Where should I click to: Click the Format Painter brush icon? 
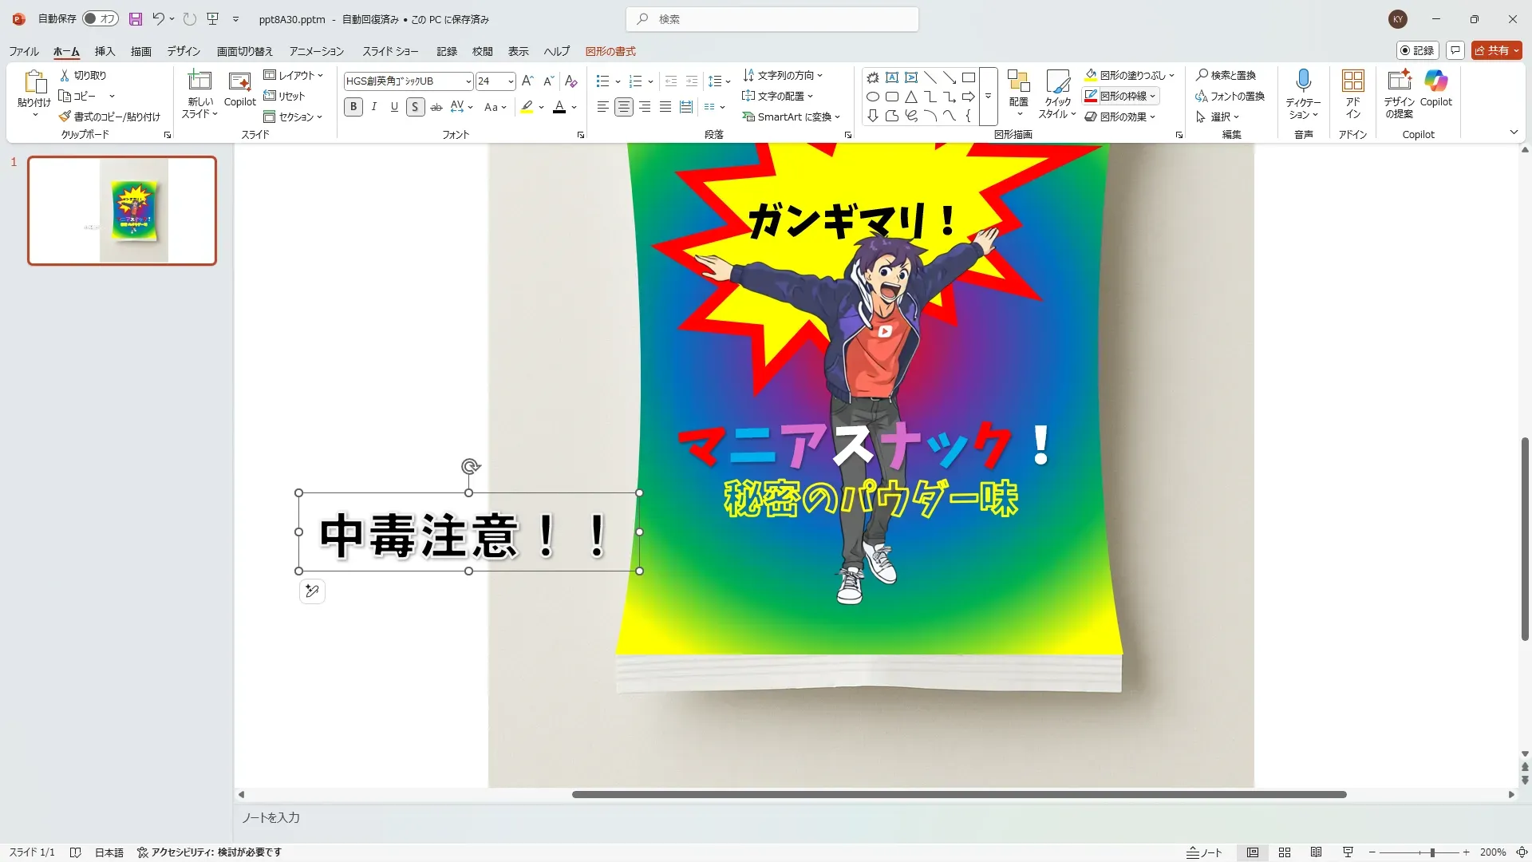(65, 117)
